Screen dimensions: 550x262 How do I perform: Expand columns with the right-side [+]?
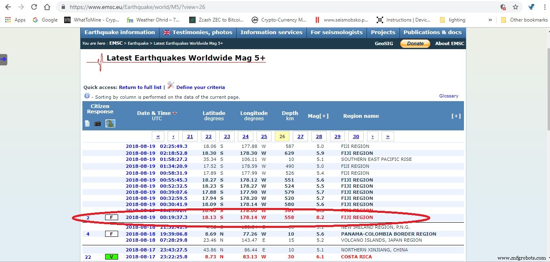(456, 116)
